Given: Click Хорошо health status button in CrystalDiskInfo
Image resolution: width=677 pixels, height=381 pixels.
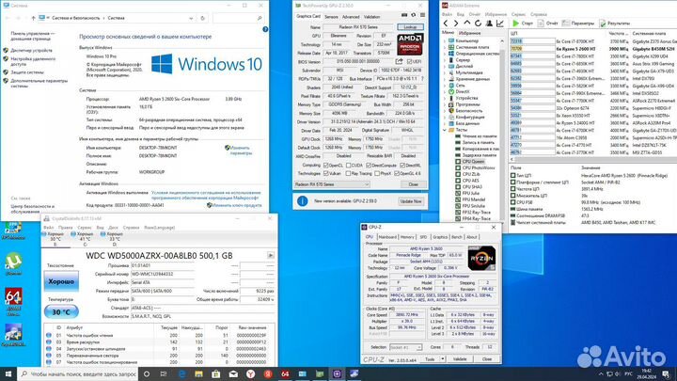Looking at the screenshot, I should [x=61, y=281].
